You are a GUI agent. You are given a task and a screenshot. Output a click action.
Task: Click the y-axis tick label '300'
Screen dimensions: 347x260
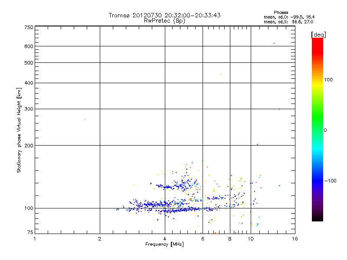tap(29, 109)
